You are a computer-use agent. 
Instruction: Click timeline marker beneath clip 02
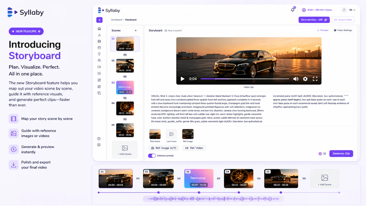(x=158, y=192)
